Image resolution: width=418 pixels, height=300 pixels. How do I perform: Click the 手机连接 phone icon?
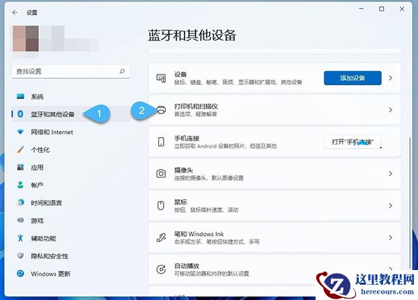pyautogui.click(x=161, y=142)
